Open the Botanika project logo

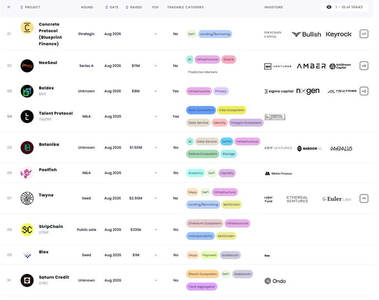27,147
